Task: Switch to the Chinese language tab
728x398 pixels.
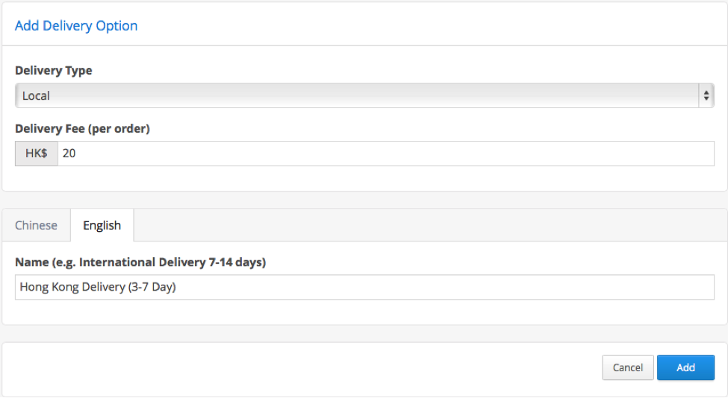Action: 37,225
